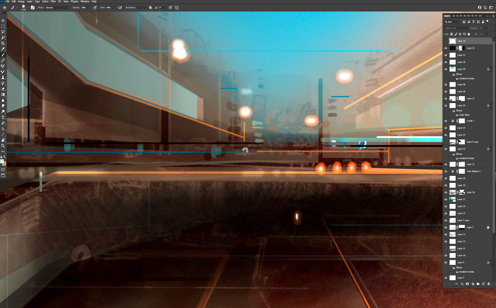This screenshot has width=496, height=308.
Task: Activate the Zoom tool in toolbar
Action: pyautogui.click(x=3, y=146)
